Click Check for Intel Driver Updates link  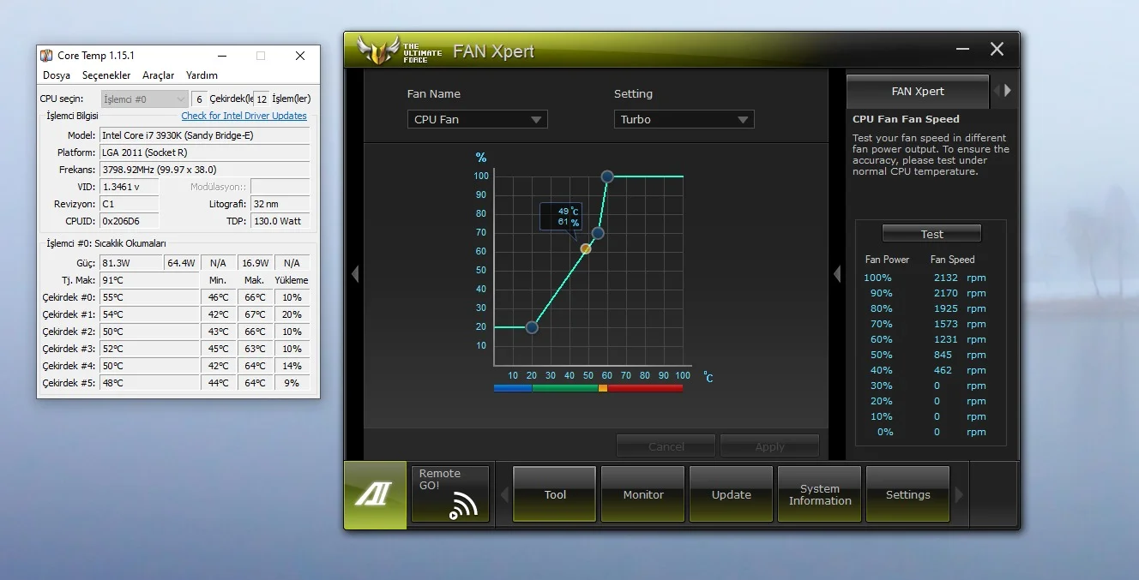(x=244, y=116)
